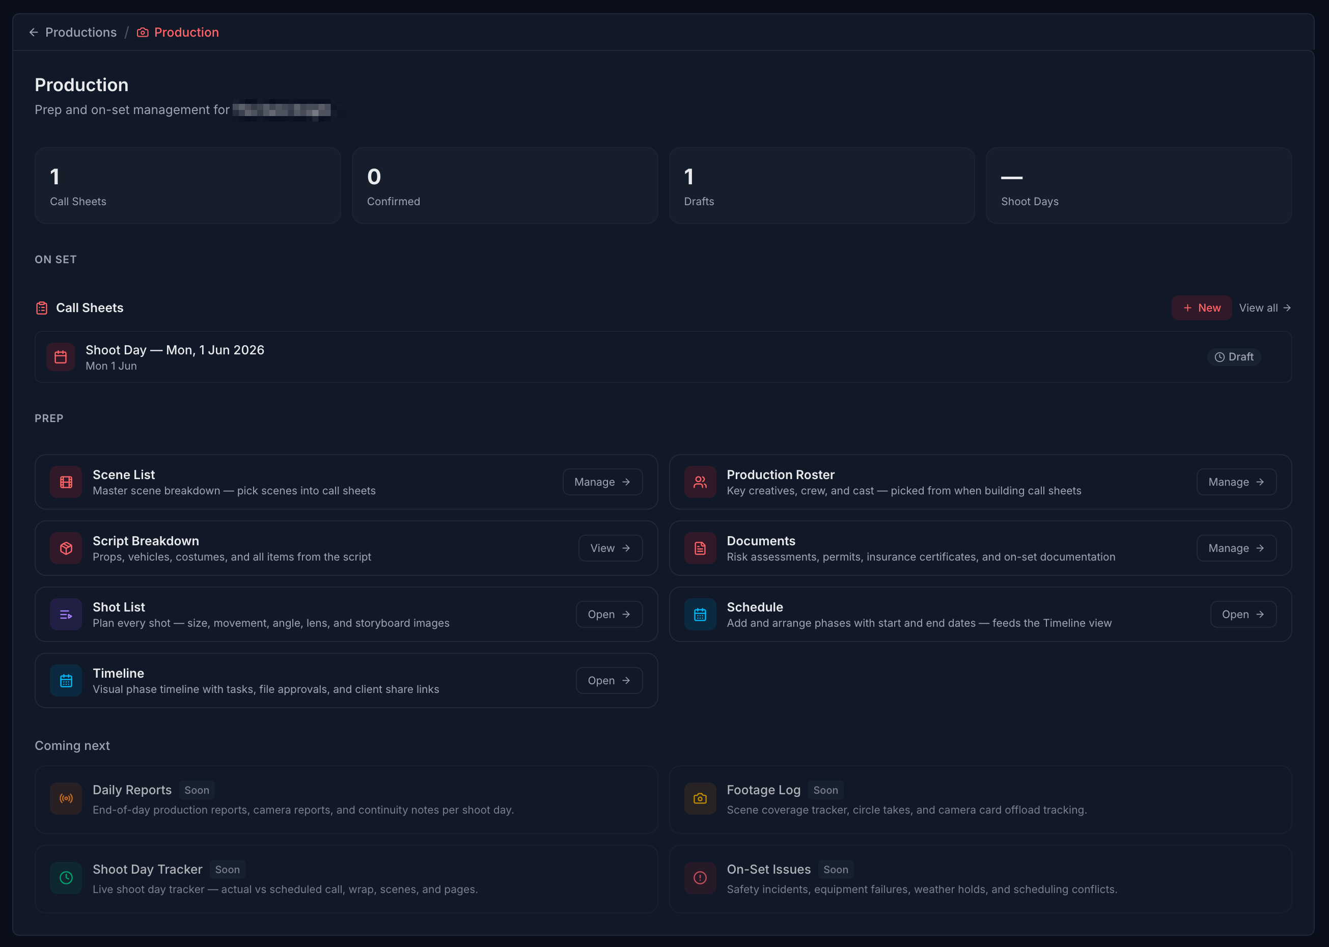
Task: Click the Script Breakdown box icon
Action: tap(66, 548)
